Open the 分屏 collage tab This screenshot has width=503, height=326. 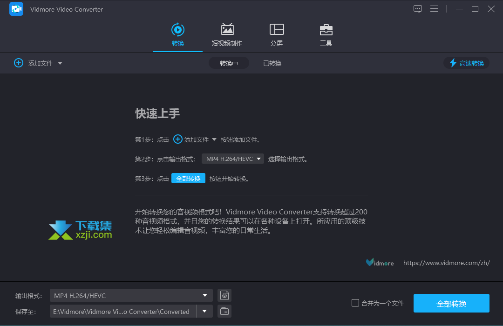click(x=277, y=34)
